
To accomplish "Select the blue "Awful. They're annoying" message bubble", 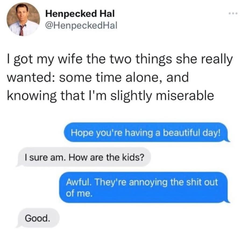I will (x=144, y=188).
